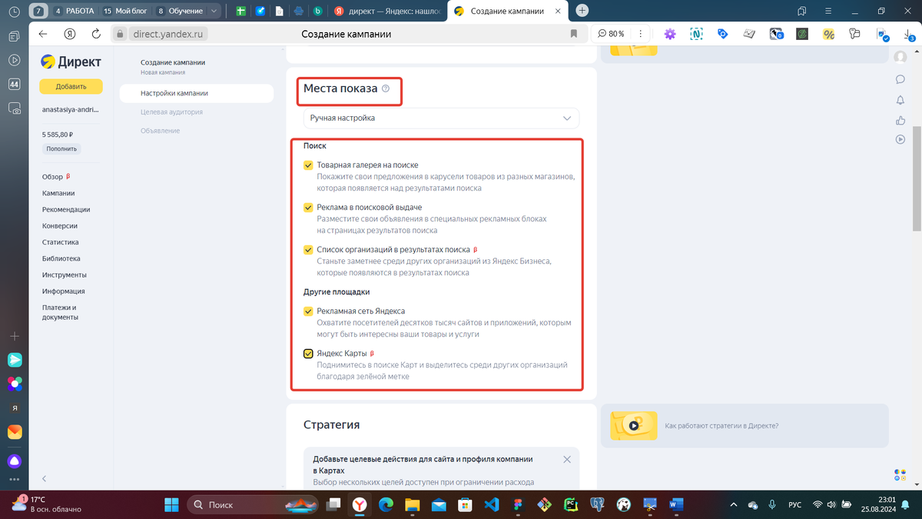The height and width of the screenshot is (519, 922).
Task: Open the chat bubble icon in the right sidebar
Action: point(900,79)
